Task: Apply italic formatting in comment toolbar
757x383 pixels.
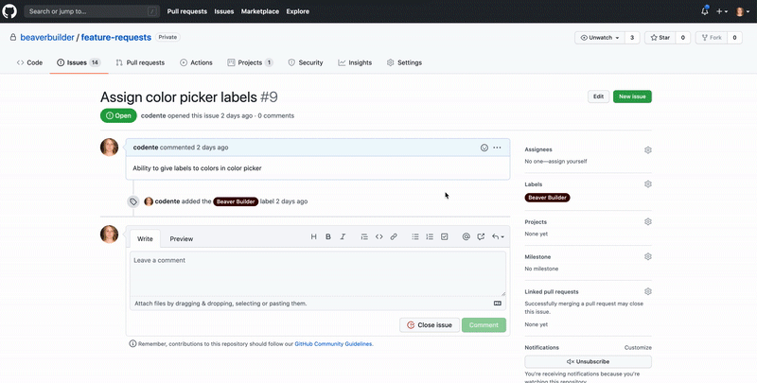Action: click(343, 236)
